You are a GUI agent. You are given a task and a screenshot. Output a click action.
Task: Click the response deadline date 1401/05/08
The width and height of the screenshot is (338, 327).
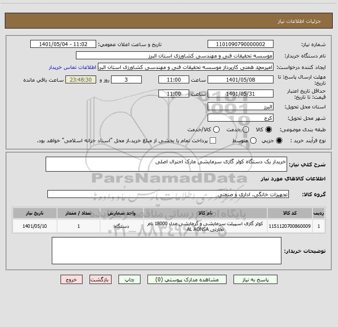(x=241, y=79)
